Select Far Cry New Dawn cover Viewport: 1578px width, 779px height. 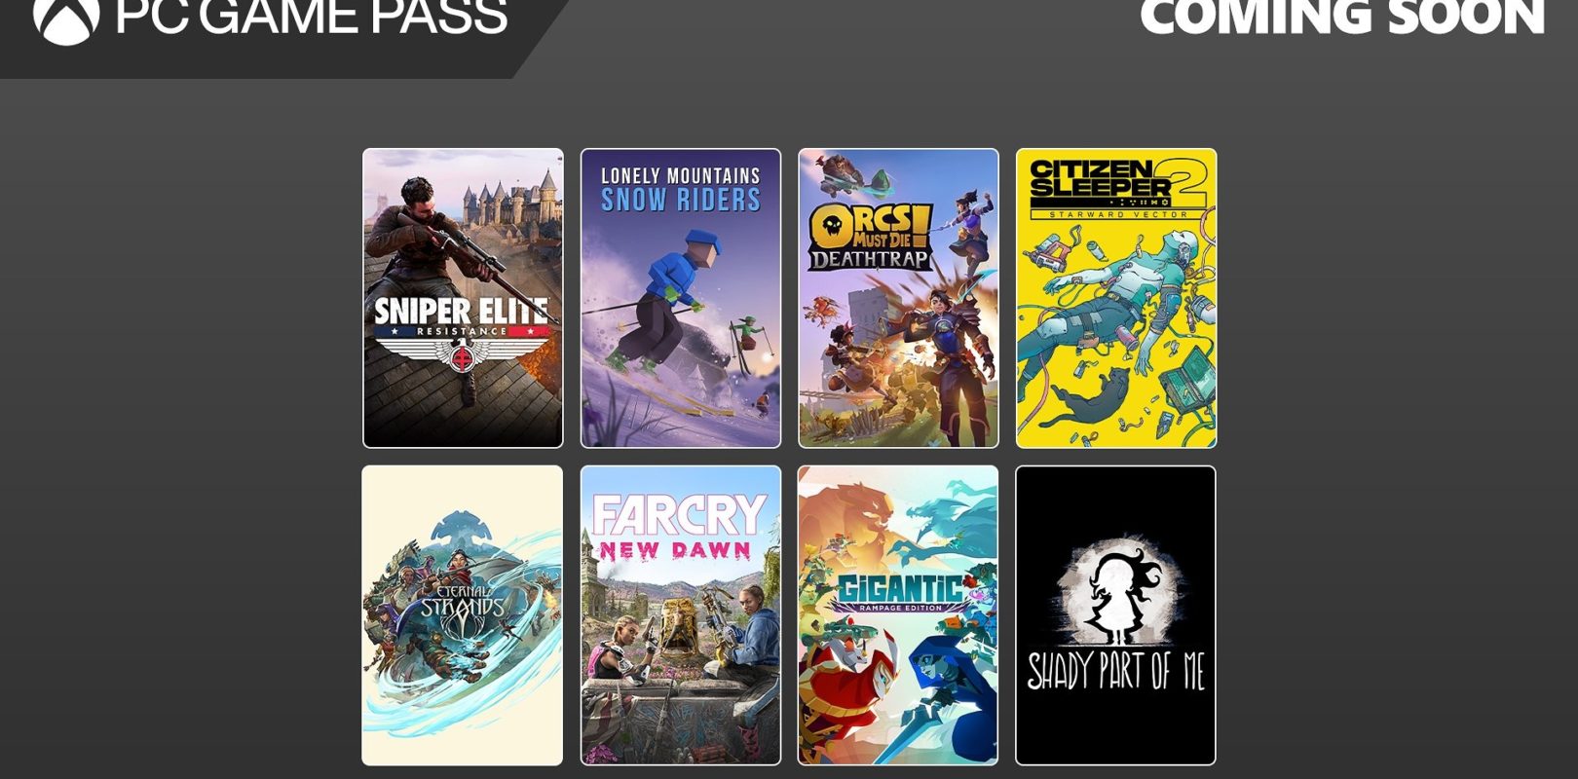click(681, 615)
